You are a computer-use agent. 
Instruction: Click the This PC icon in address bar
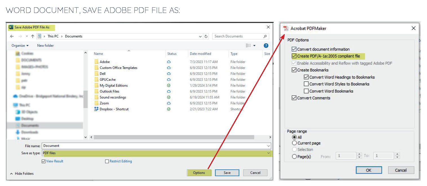point(39,36)
